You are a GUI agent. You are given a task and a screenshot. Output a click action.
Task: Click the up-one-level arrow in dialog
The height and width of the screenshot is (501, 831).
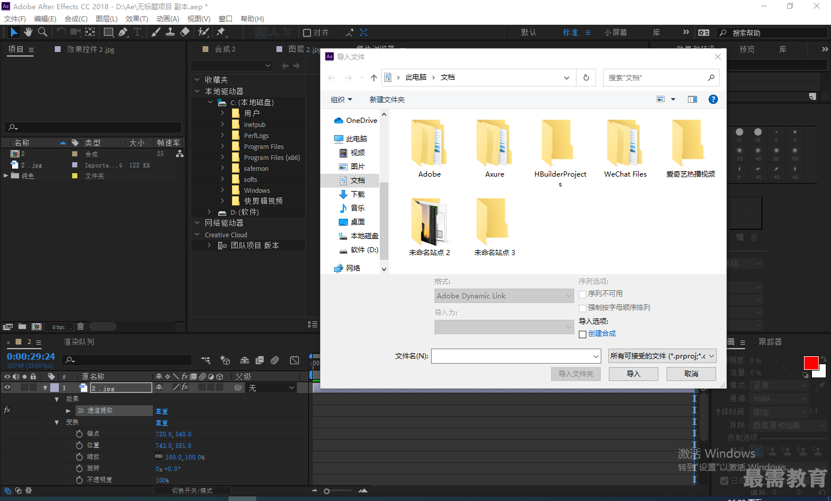374,77
